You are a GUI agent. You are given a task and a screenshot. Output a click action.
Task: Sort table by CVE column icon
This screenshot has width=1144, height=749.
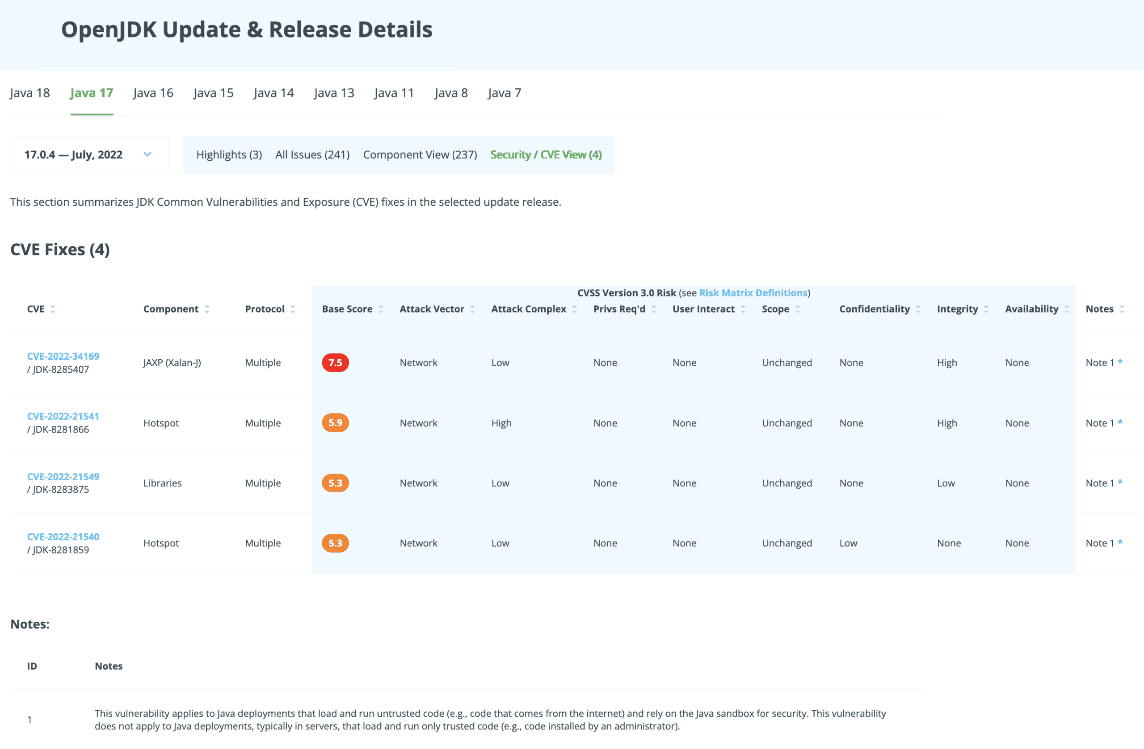pos(53,309)
